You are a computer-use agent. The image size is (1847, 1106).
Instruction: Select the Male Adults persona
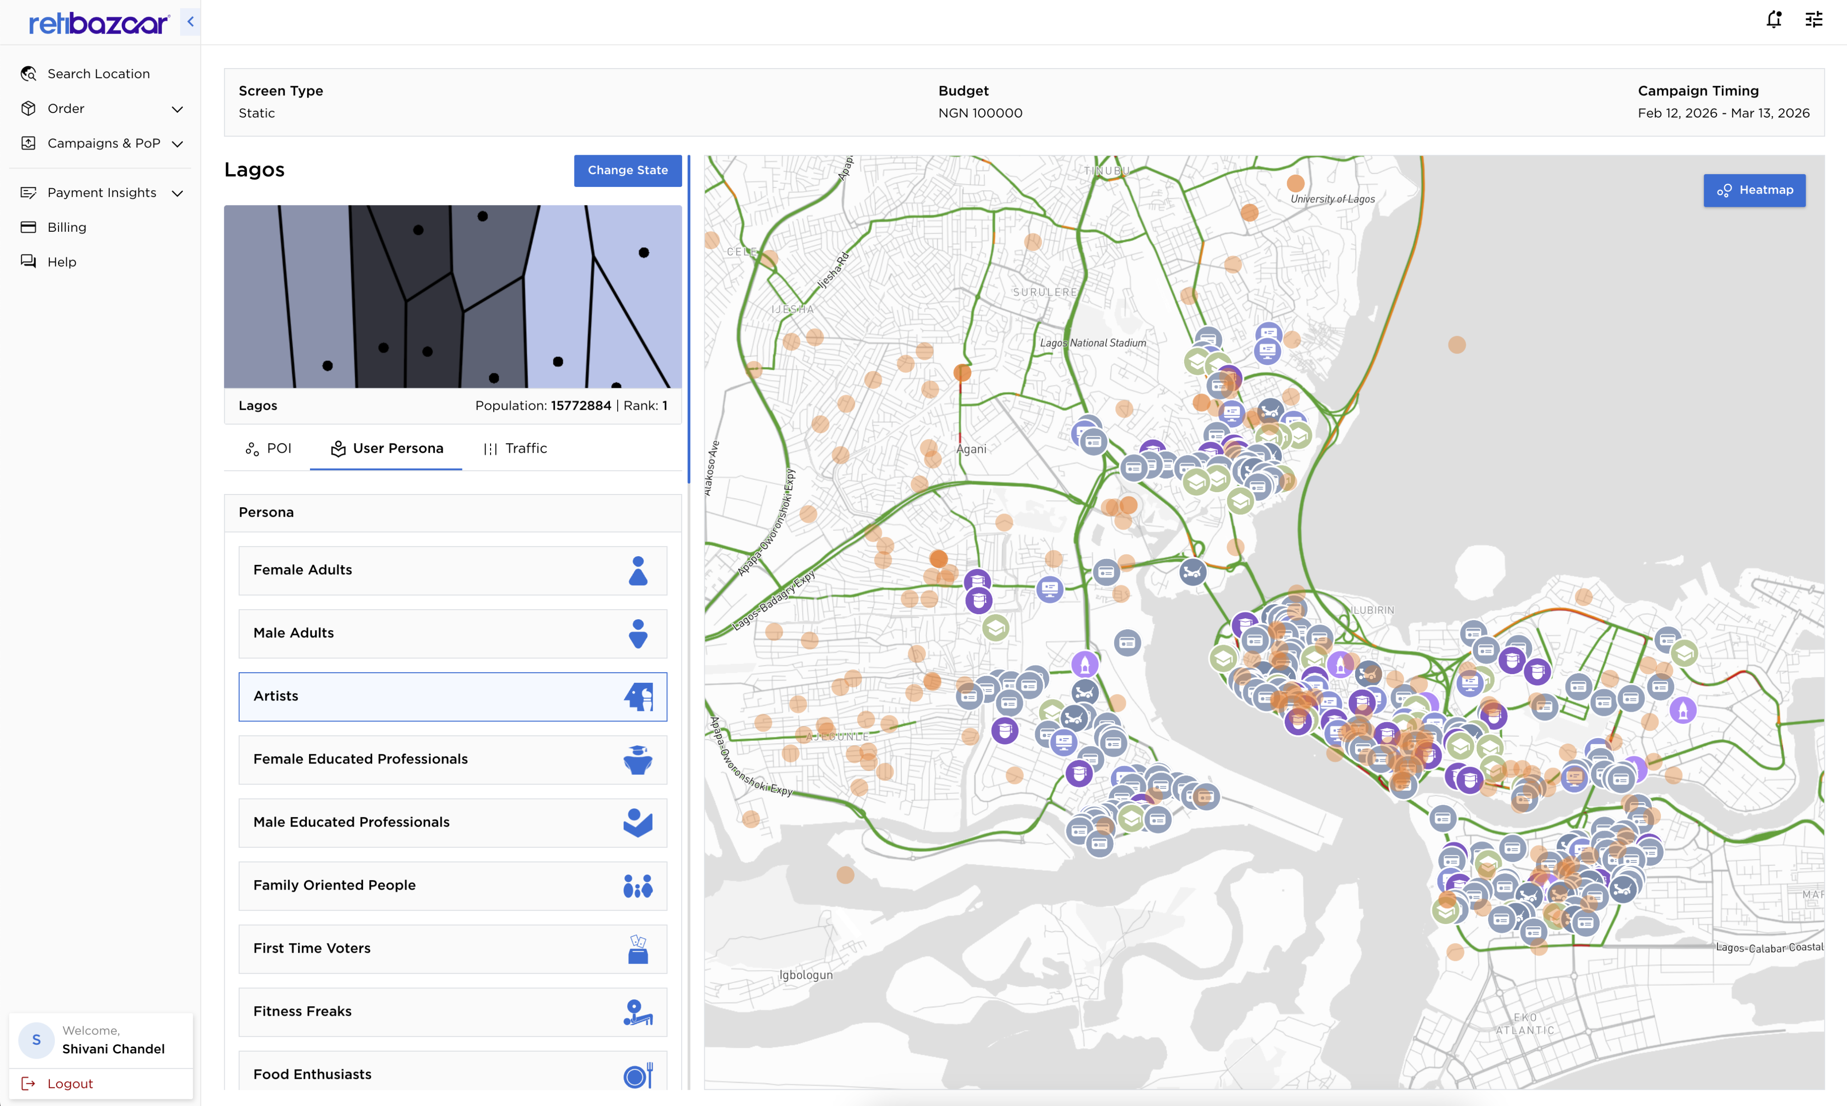coord(452,634)
